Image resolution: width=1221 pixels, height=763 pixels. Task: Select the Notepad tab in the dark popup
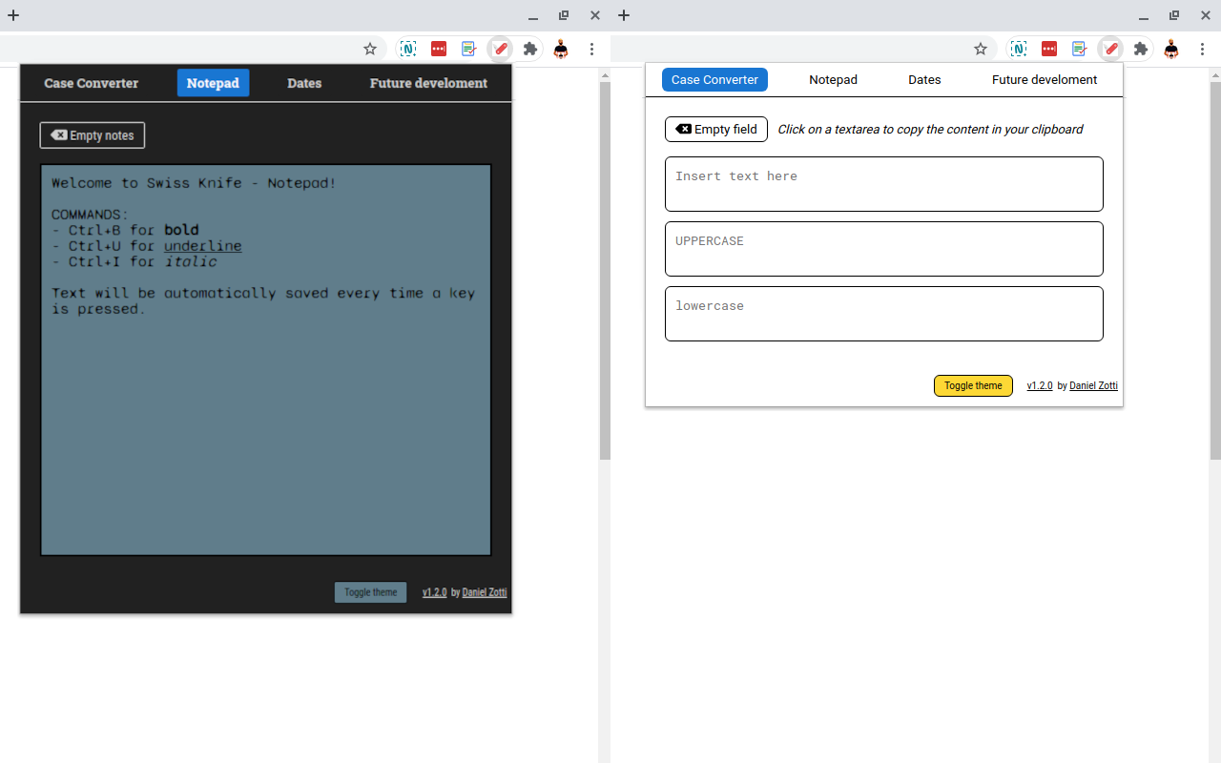click(x=213, y=83)
